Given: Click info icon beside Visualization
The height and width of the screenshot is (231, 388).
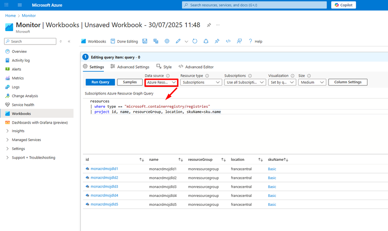Looking at the screenshot, I should coord(292,76).
